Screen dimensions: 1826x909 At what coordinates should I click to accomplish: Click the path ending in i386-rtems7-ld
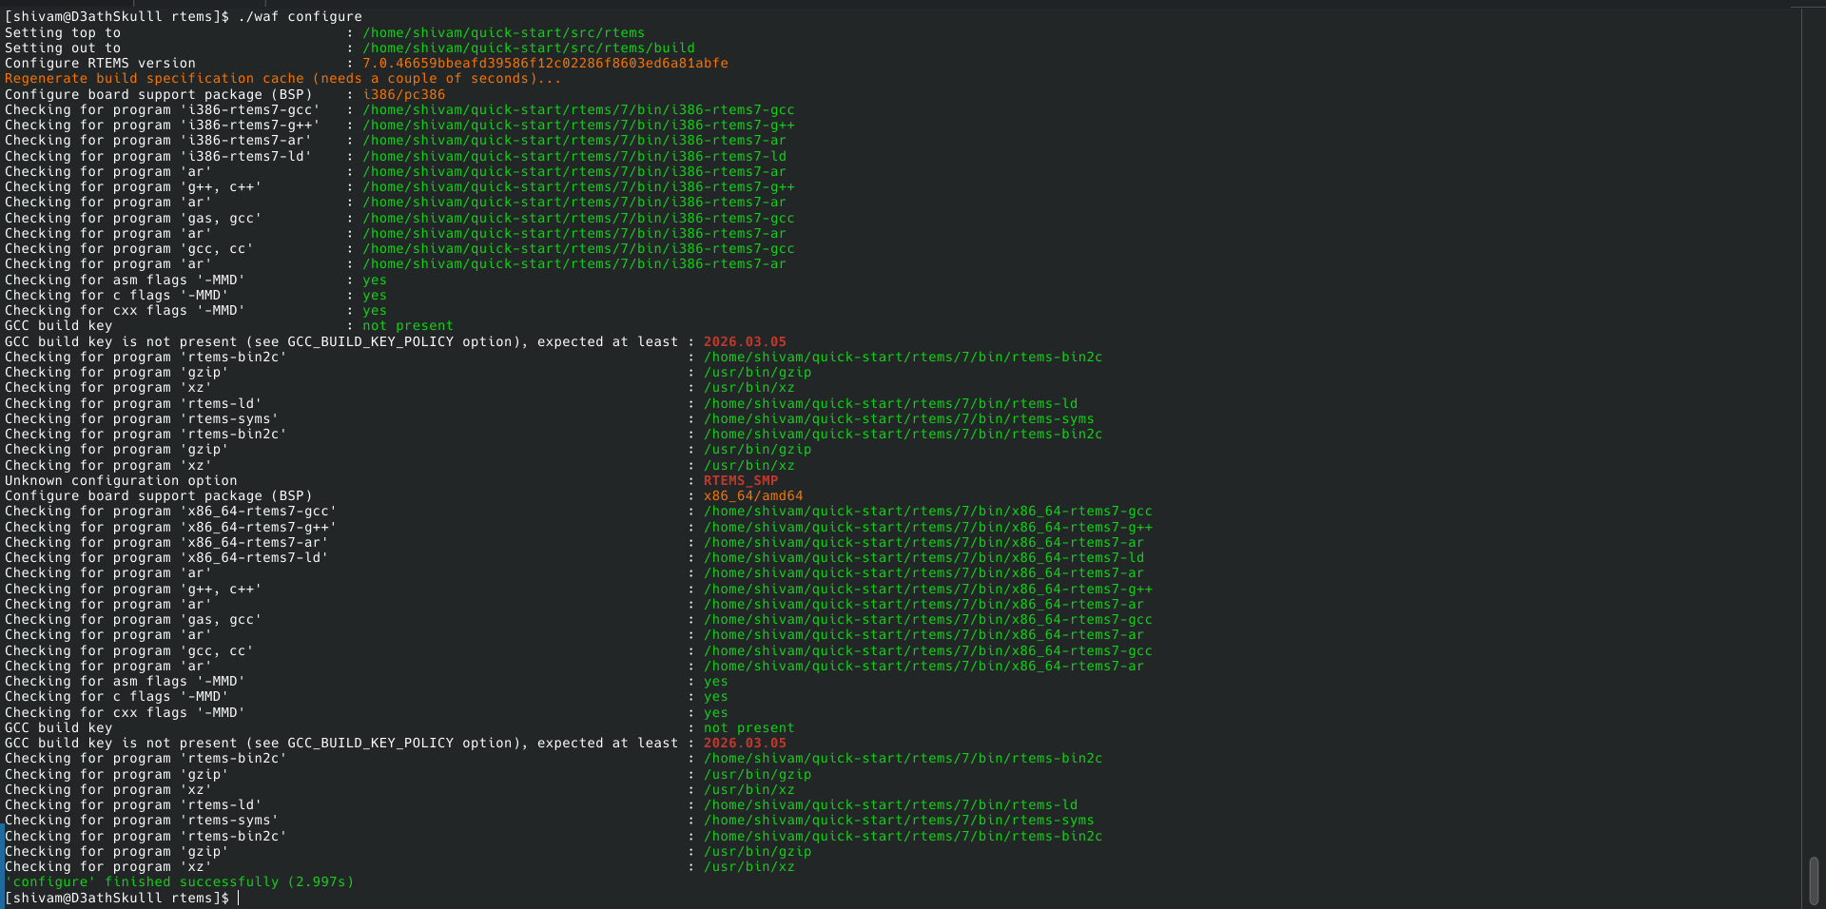click(573, 157)
